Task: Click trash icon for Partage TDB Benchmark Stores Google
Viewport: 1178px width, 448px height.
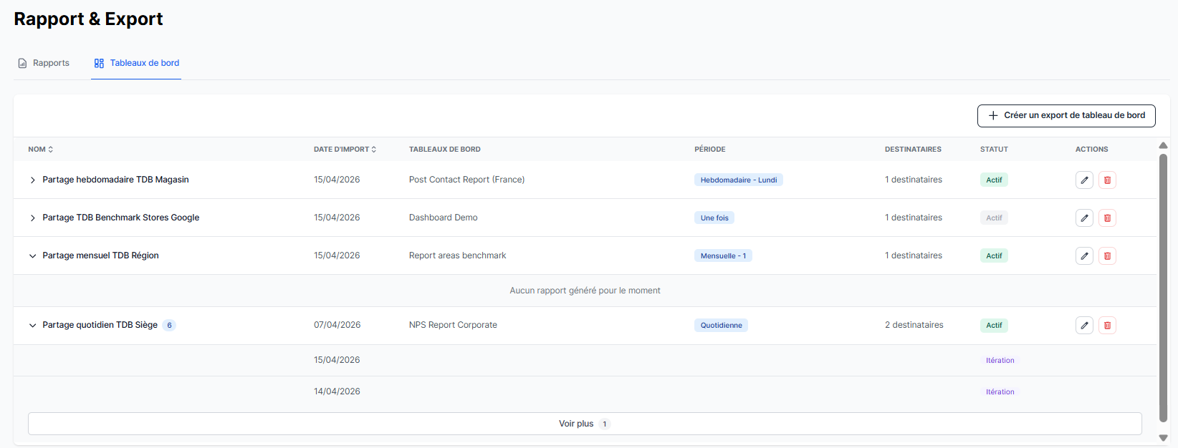Action: pos(1107,218)
